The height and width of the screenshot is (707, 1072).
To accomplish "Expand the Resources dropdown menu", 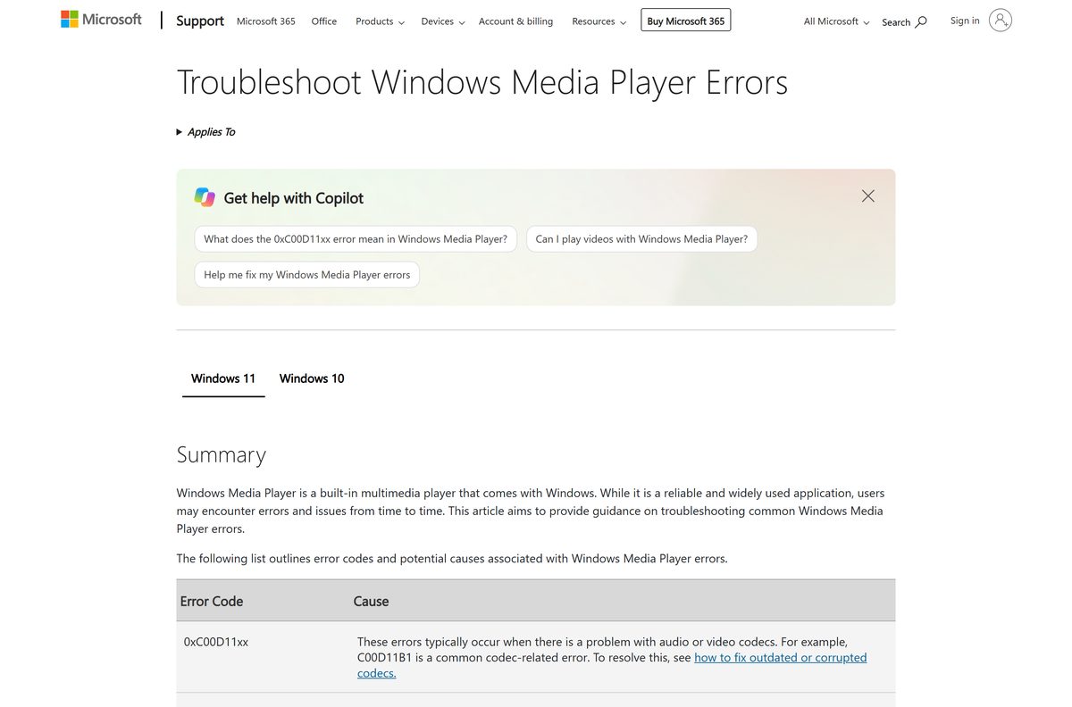I will pos(599,21).
